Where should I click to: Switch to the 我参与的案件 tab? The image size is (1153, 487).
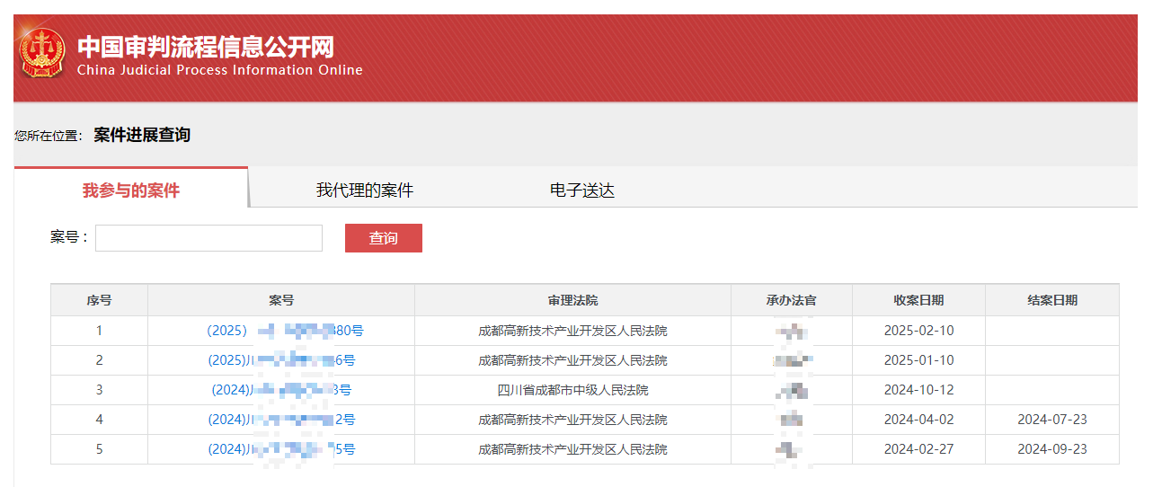131,190
